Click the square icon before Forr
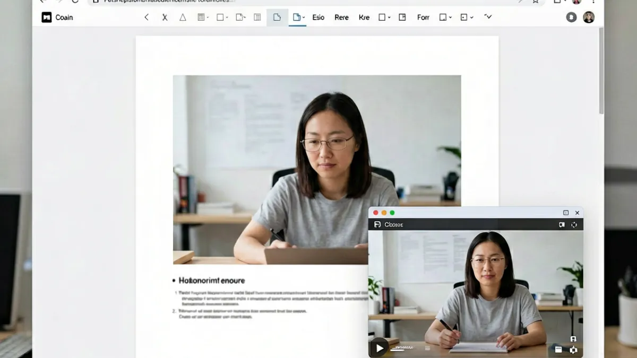The image size is (637, 358). (x=402, y=18)
